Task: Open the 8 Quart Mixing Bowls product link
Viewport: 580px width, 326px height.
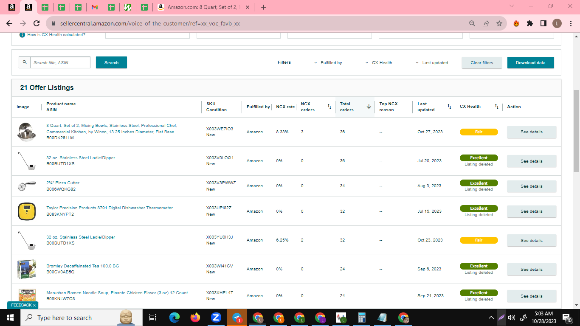Action: coord(112,129)
